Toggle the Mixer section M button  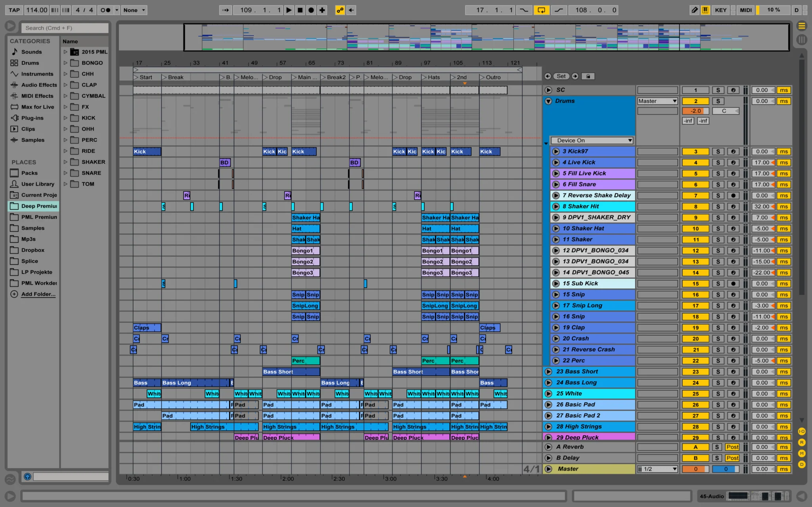pyautogui.click(x=801, y=454)
